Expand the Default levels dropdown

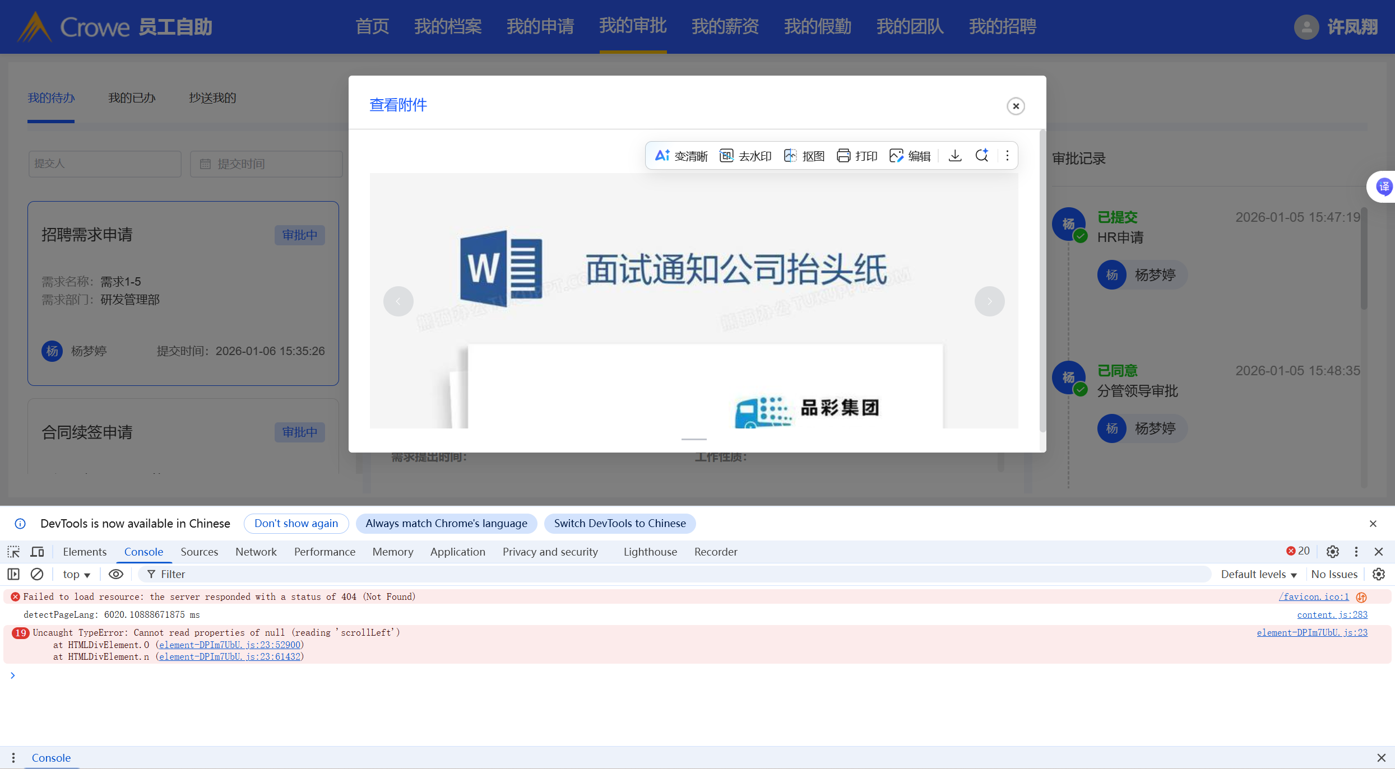tap(1258, 574)
